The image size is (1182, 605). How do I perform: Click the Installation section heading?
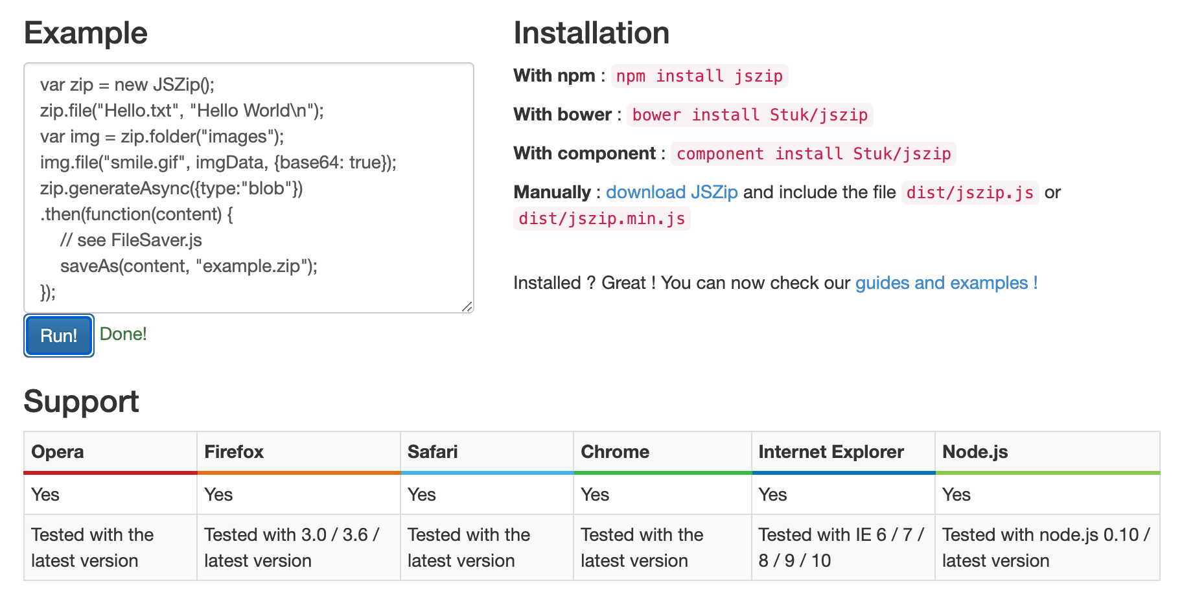(x=591, y=33)
